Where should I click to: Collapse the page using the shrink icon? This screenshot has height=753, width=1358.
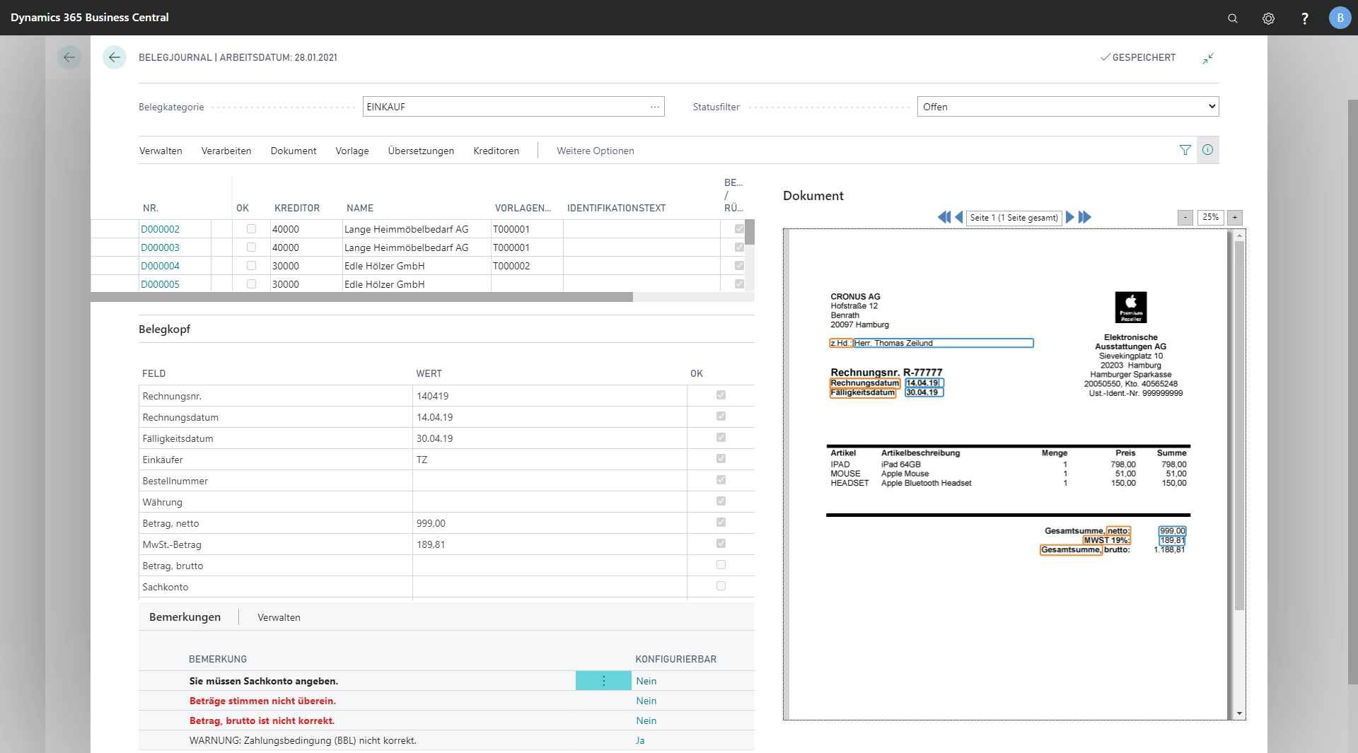coord(1208,58)
